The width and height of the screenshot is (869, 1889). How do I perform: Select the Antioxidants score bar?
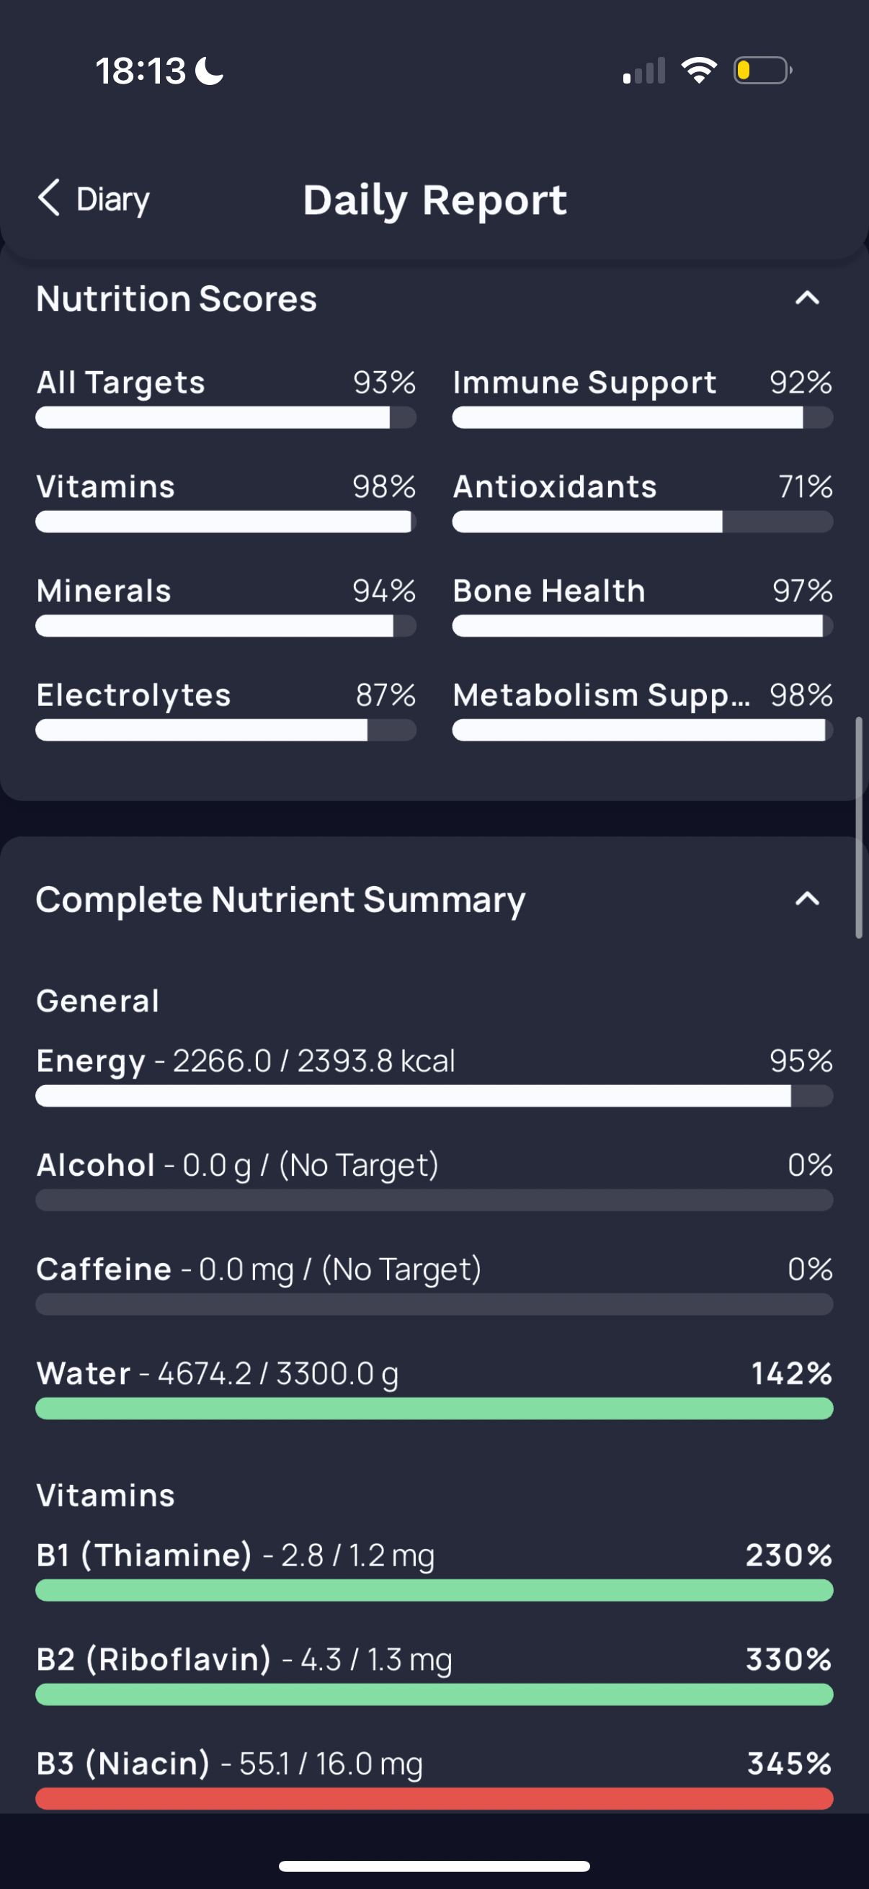click(643, 522)
